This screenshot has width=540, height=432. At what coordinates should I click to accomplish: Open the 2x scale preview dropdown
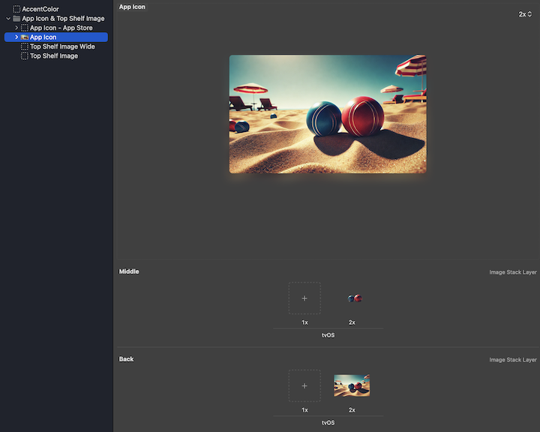pos(525,14)
